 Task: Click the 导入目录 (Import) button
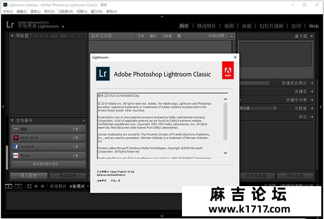29,176
